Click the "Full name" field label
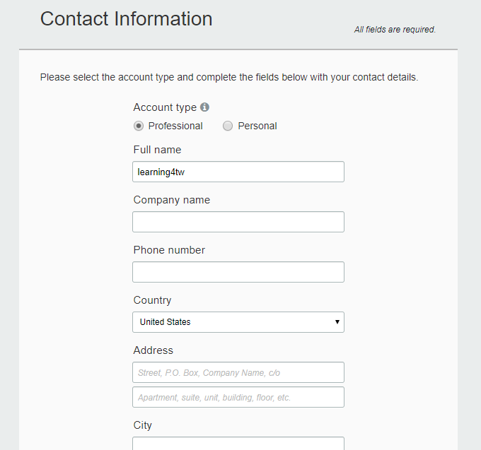481x450 pixels. pos(157,150)
